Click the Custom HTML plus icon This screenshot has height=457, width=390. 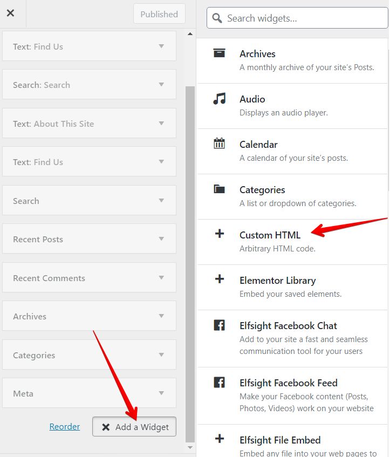pos(219,234)
